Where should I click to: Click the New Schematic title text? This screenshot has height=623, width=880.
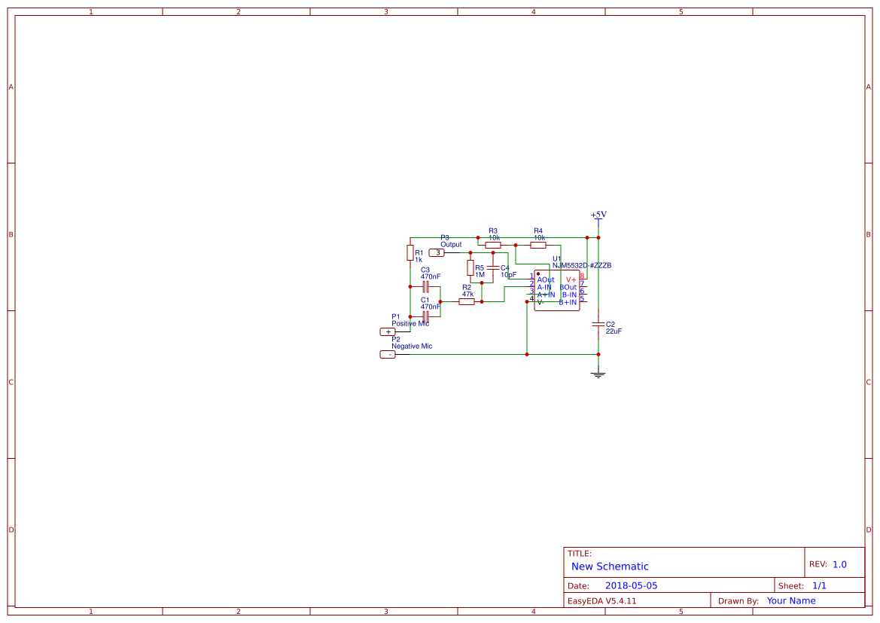tap(610, 567)
